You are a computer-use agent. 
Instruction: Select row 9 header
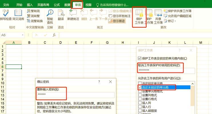(x=3, y=79)
